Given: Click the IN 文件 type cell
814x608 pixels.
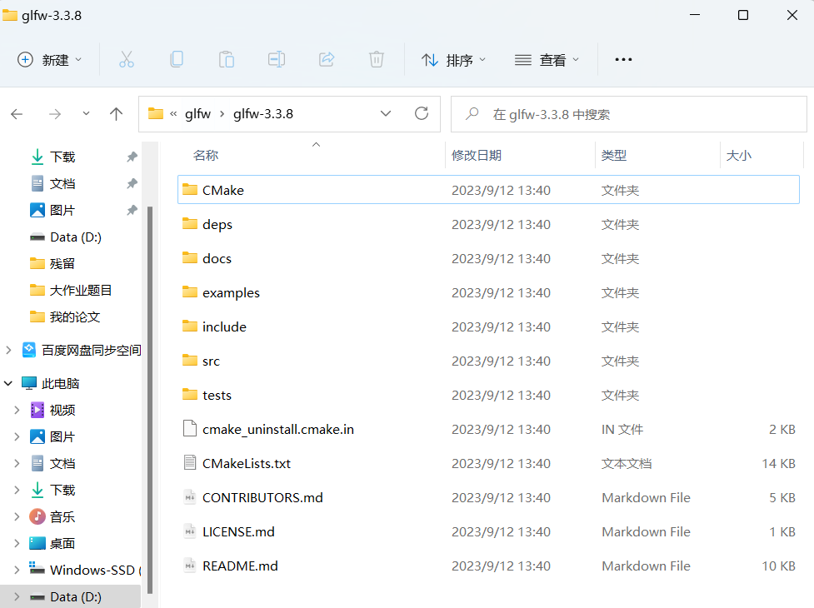Looking at the screenshot, I should pyautogui.click(x=622, y=429).
